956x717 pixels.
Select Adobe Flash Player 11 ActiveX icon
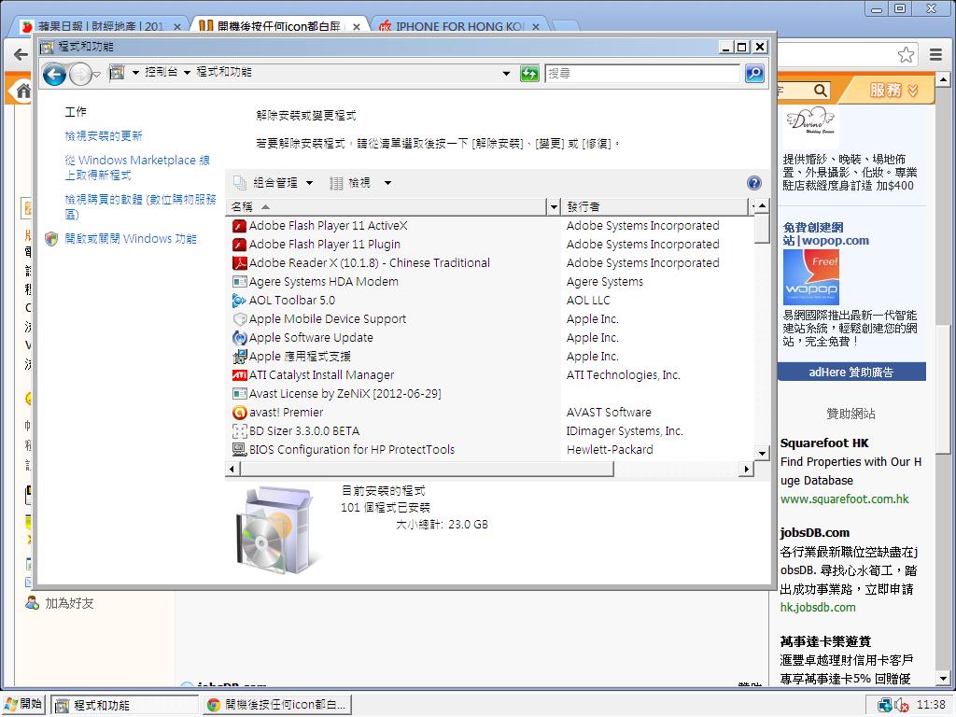(x=239, y=226)
